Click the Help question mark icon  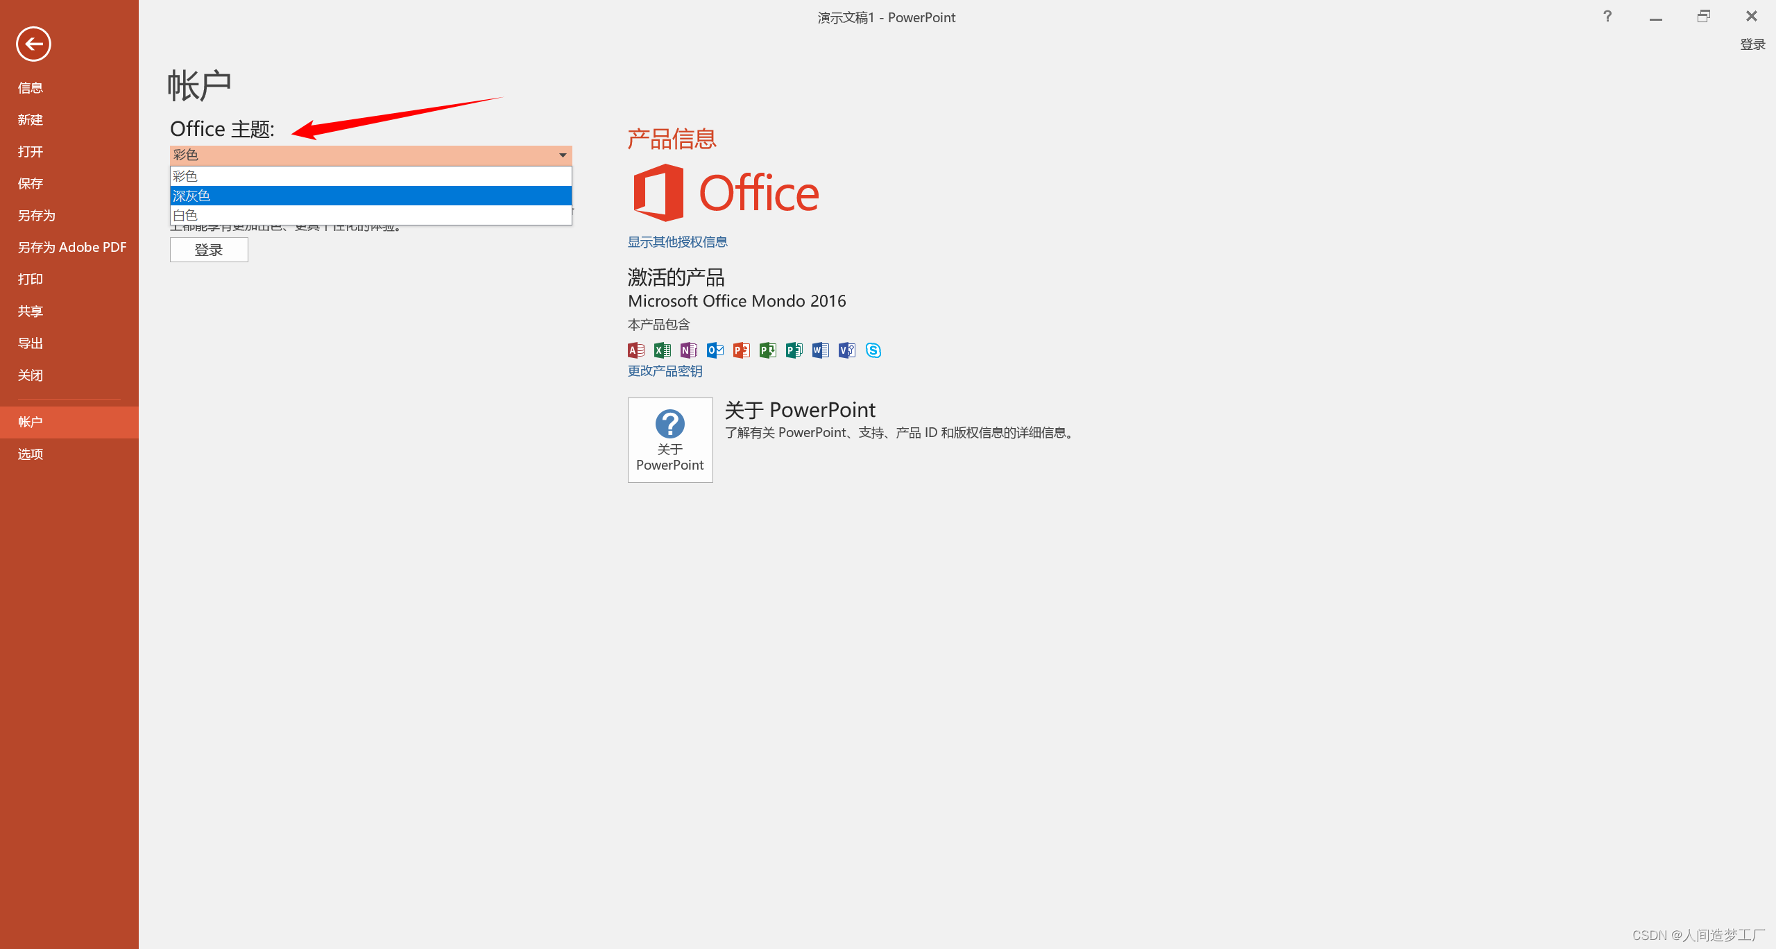(x=1607, y=17)
